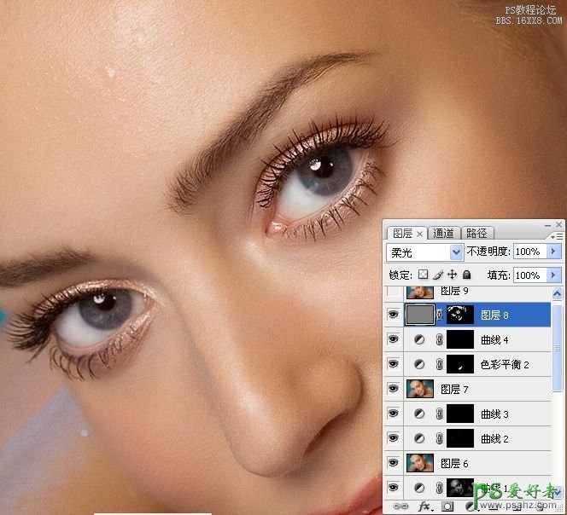Click the lock transparent pixels icon
This screenshot has height=515, width=567.
click(423, 275)
